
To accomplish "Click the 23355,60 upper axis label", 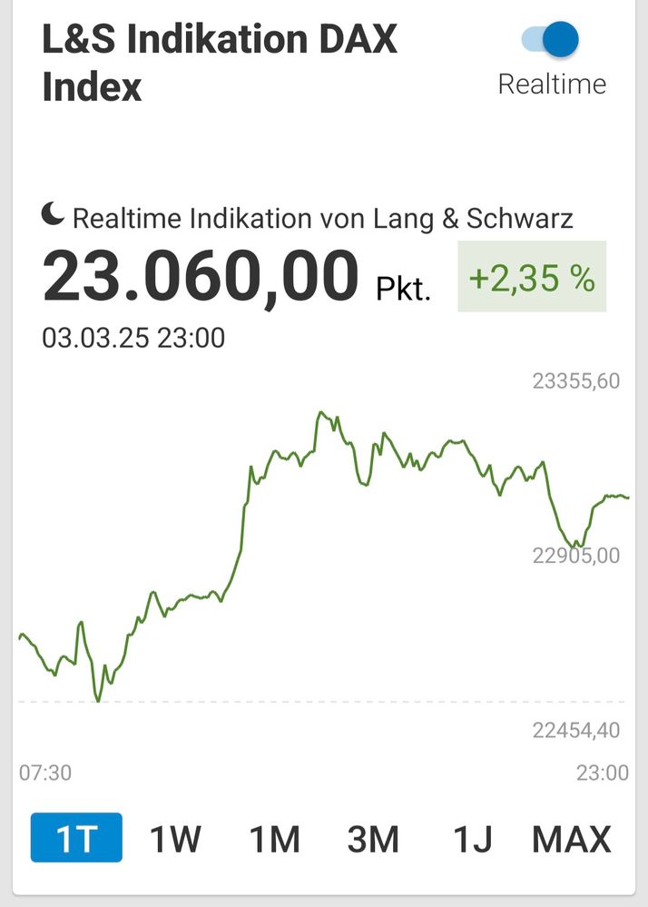I will [576, 381].
